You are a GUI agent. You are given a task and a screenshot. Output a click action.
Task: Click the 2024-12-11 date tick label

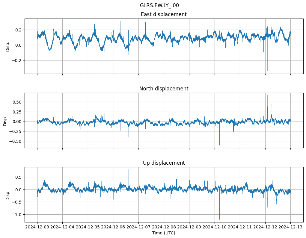tap(240, 227)
